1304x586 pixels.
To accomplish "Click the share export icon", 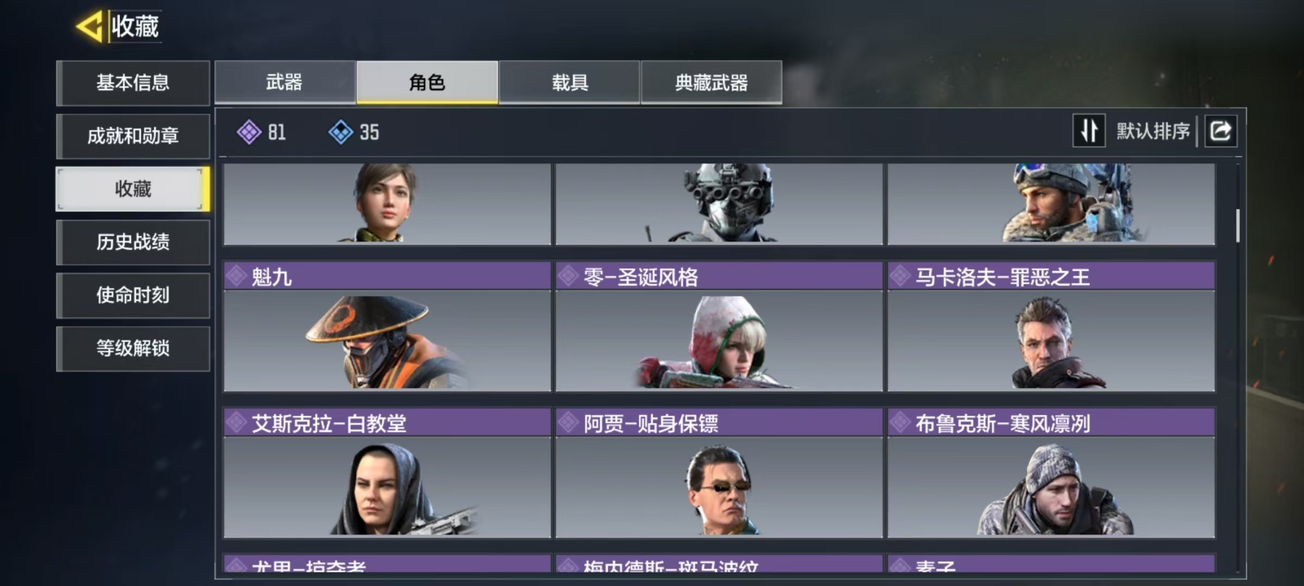I will 1220,130.
